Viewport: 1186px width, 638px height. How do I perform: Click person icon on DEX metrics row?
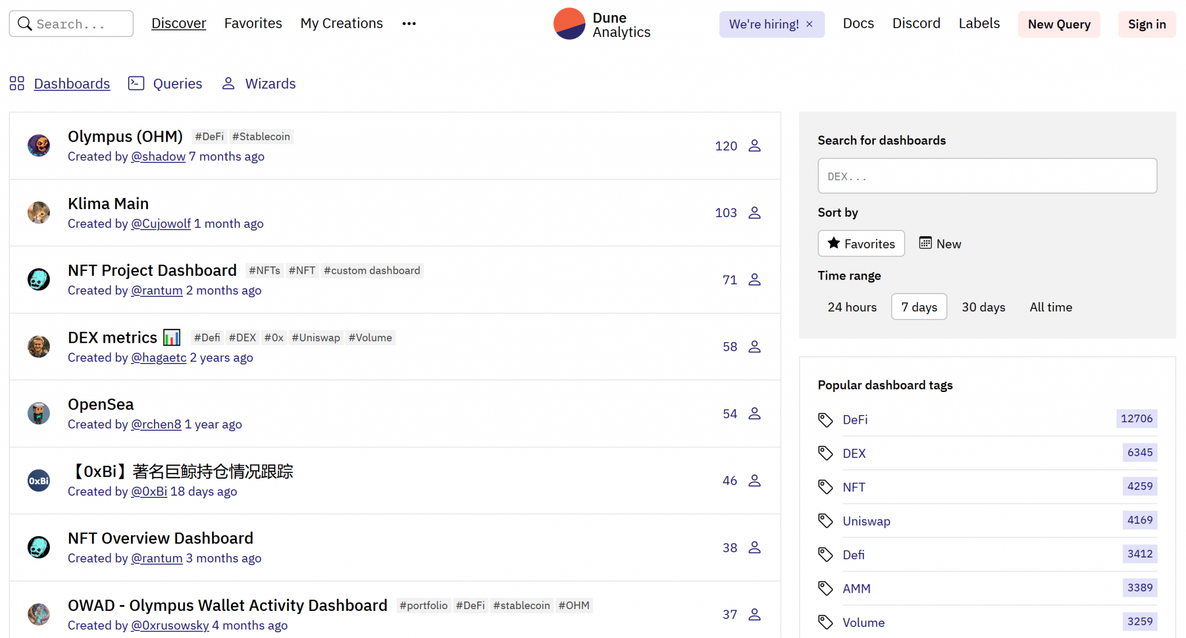tap(754, 347)
